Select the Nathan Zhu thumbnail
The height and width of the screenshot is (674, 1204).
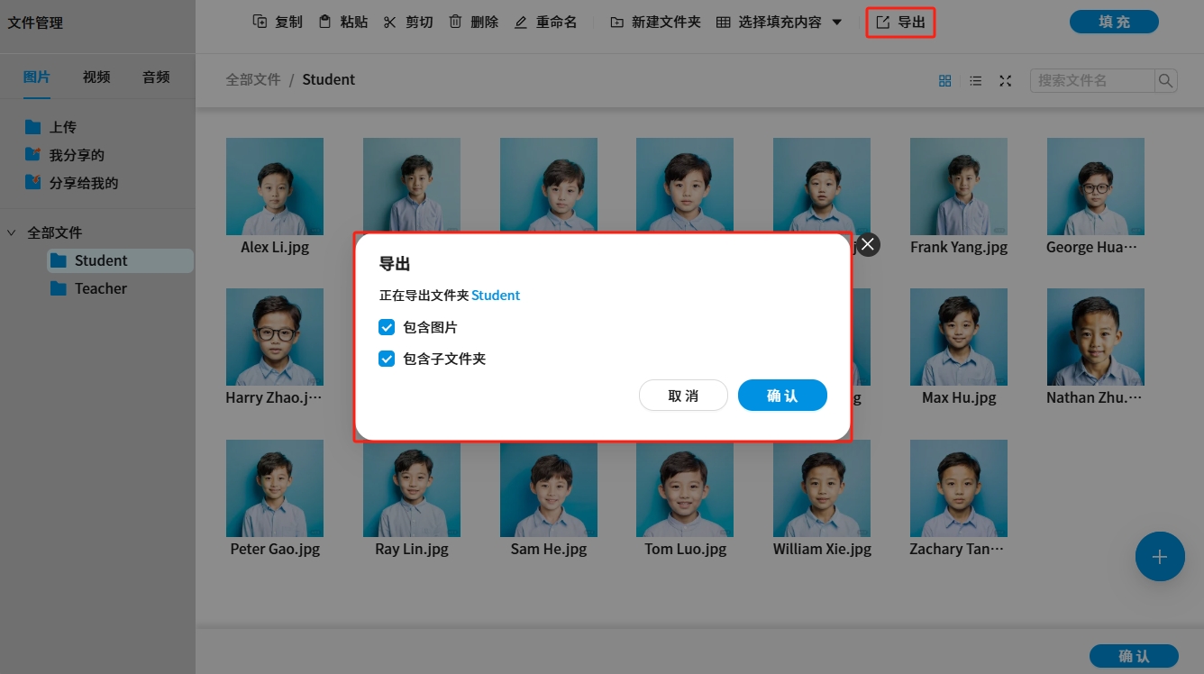pos(1096,337)
